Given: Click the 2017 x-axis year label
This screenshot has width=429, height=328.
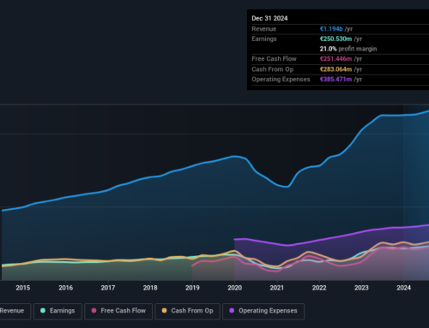Looking at the screenshot, I should 108,288.
